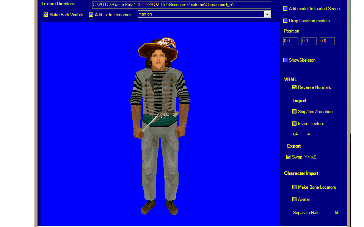Enable Invert Texture checkbox
Screen dimensions: 364x227
(x=294, y=123)
